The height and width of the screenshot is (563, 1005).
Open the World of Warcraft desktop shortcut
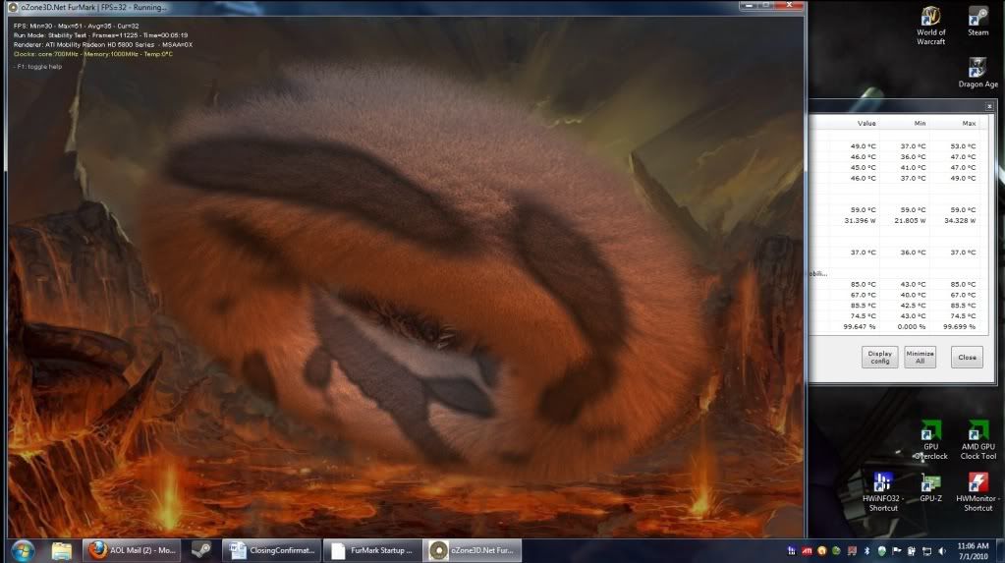click(930, 26)
